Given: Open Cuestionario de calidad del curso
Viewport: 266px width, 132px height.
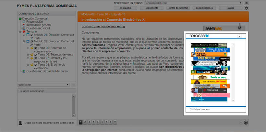Looking at the screenshot, I should (47, 71).
